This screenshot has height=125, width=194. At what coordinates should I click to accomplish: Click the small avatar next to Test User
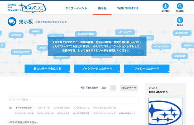click(x=83, y=88)
